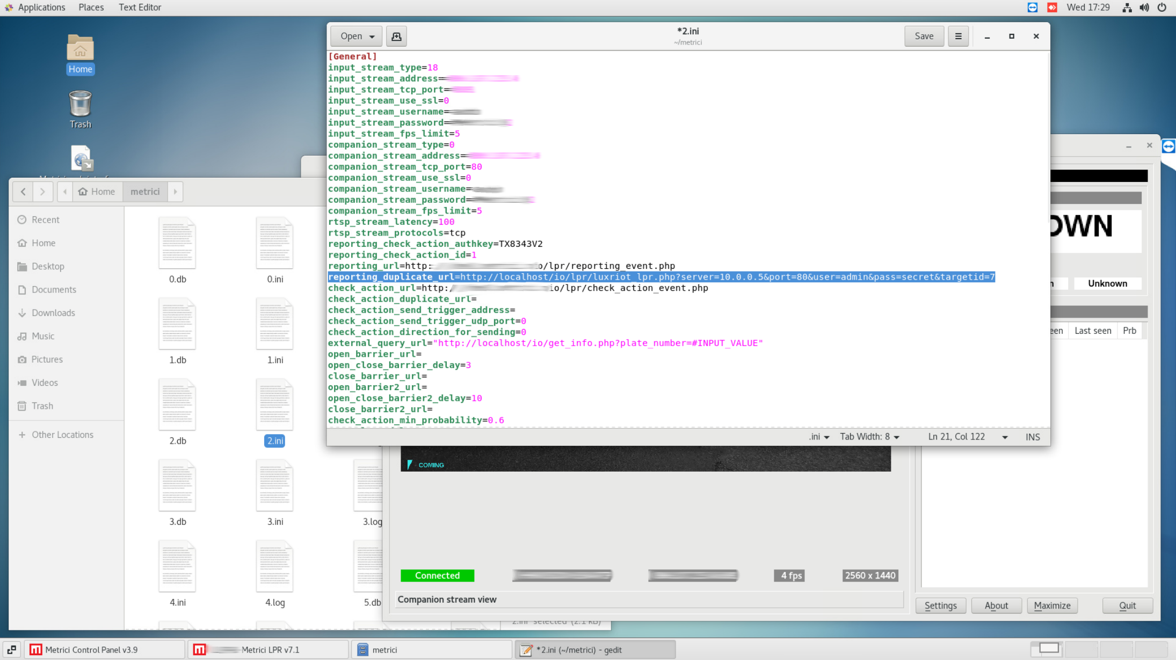Click the new document icon in gedit
1176x660 pixels.
pos(396,36)
